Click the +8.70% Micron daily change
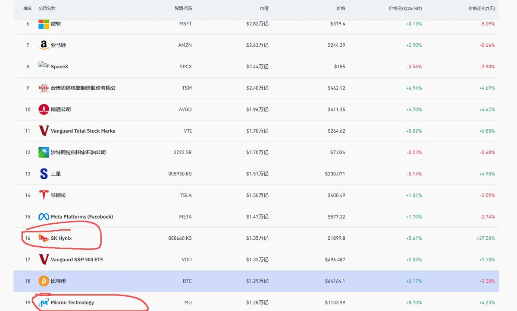This screenshot has width=517, height=311. [414, 303]
